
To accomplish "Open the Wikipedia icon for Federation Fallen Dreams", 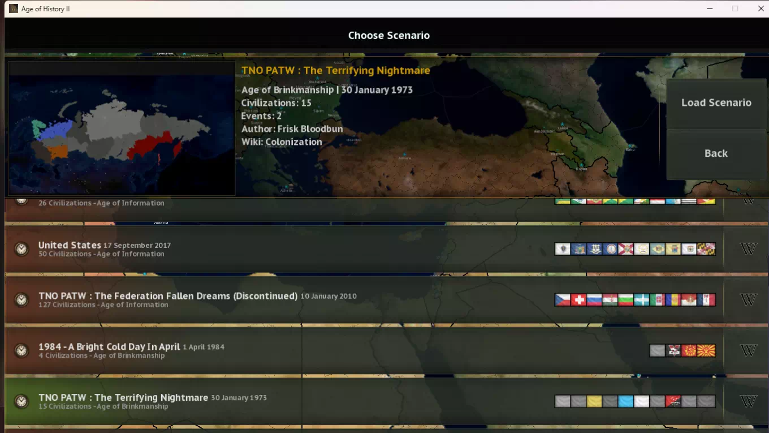I will (x=748, y=300).
